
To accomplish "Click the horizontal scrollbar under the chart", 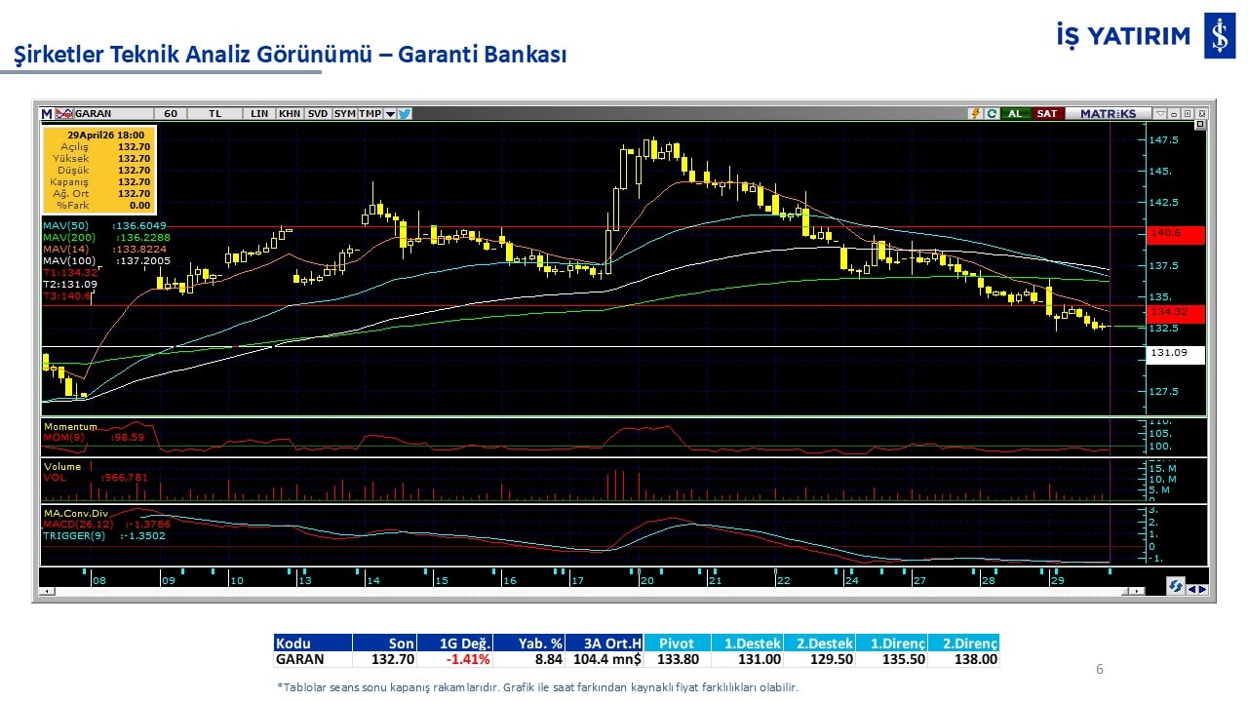I will coord(585,592).
